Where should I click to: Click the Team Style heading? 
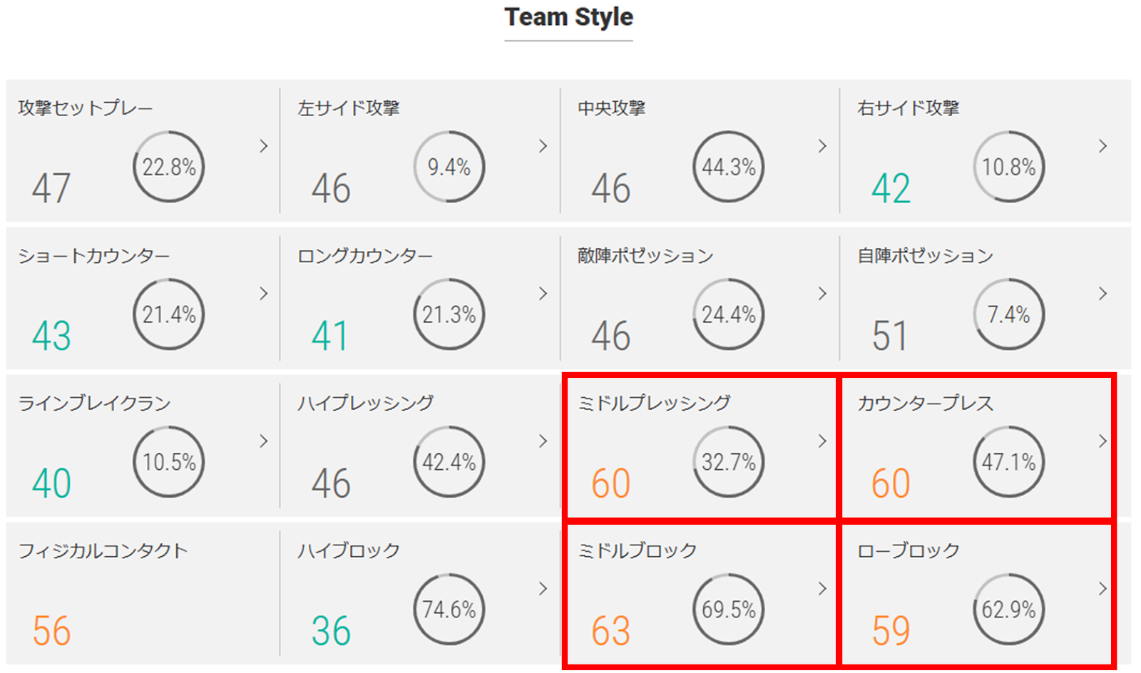coord(568,17)
